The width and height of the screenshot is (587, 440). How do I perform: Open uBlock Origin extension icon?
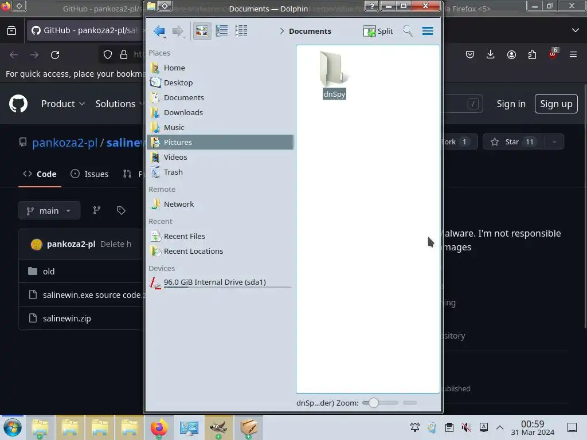coord(553,54)
